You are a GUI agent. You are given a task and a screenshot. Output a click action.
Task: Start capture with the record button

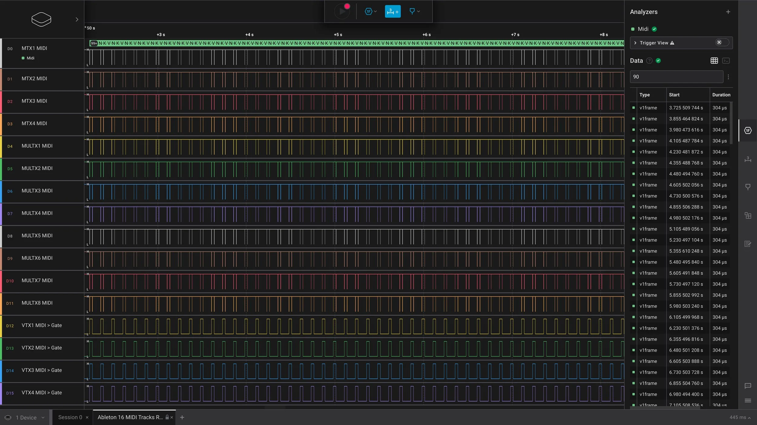(x=342, y=11)
